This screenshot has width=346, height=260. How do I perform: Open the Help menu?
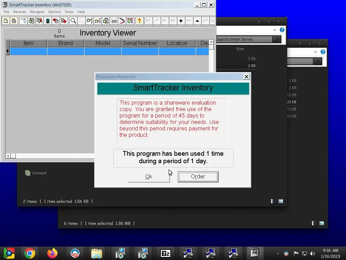point(81,12)
